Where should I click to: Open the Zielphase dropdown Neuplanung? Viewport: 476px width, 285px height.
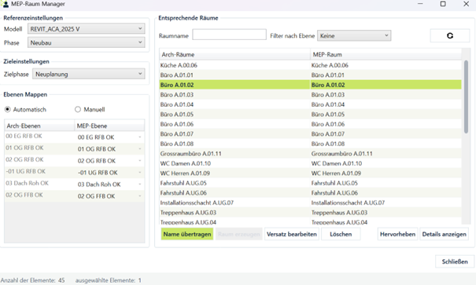coord(89,74)
